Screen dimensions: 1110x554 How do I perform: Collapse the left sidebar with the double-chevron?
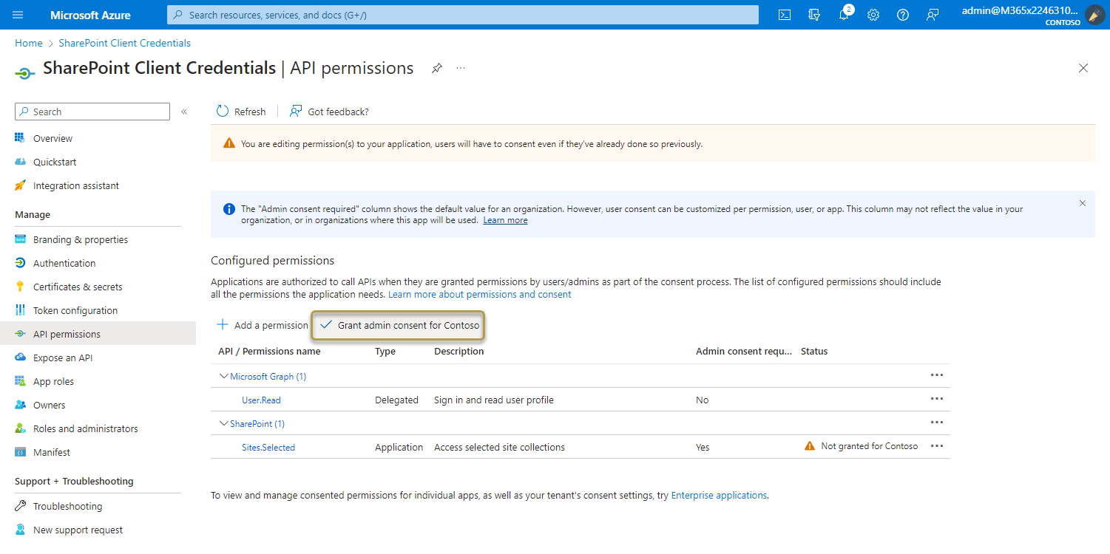tap(183, 112)
